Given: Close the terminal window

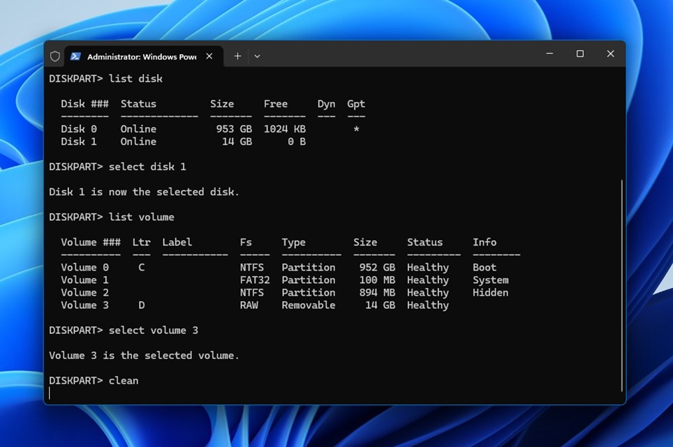Looking at the screenshot, I should click(610, 54).
